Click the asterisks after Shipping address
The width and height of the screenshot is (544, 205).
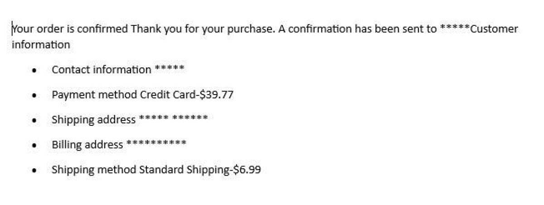point(174,119)
